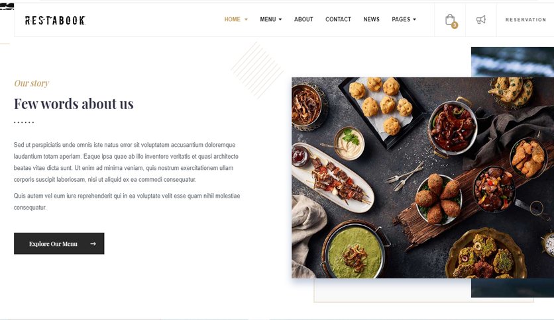Go to the News page
Screen dimensions: 554x320
371,19
